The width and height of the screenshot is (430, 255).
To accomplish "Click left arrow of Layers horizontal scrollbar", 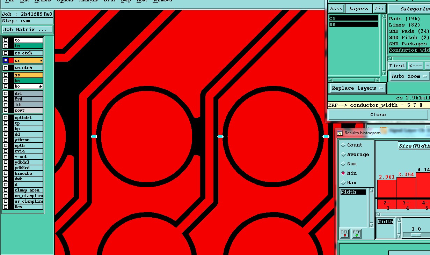I will 330,80.
